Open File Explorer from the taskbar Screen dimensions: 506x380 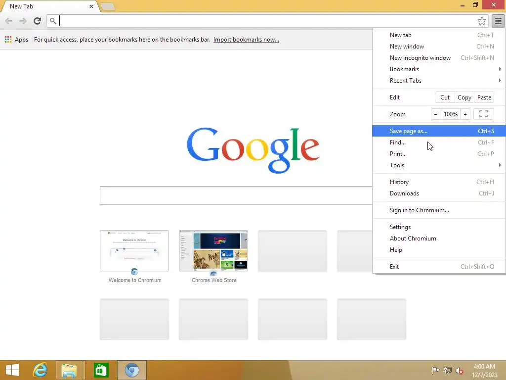(69, 370)
